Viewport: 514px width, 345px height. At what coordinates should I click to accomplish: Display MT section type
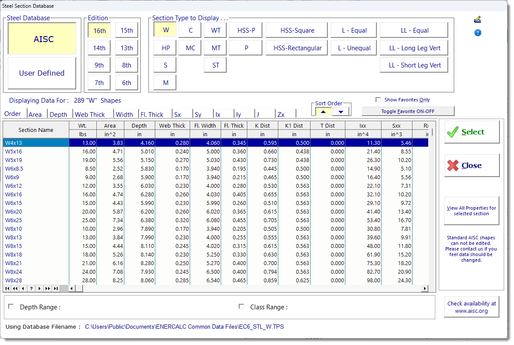215,48
